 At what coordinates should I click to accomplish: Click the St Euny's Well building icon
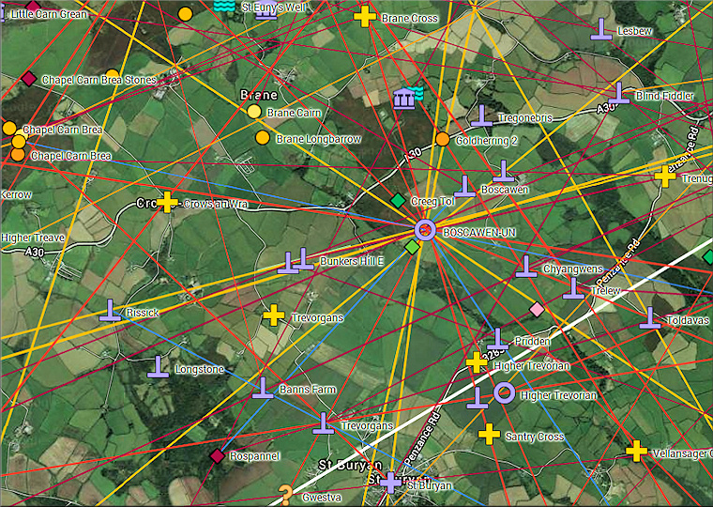tap(266, 10)
